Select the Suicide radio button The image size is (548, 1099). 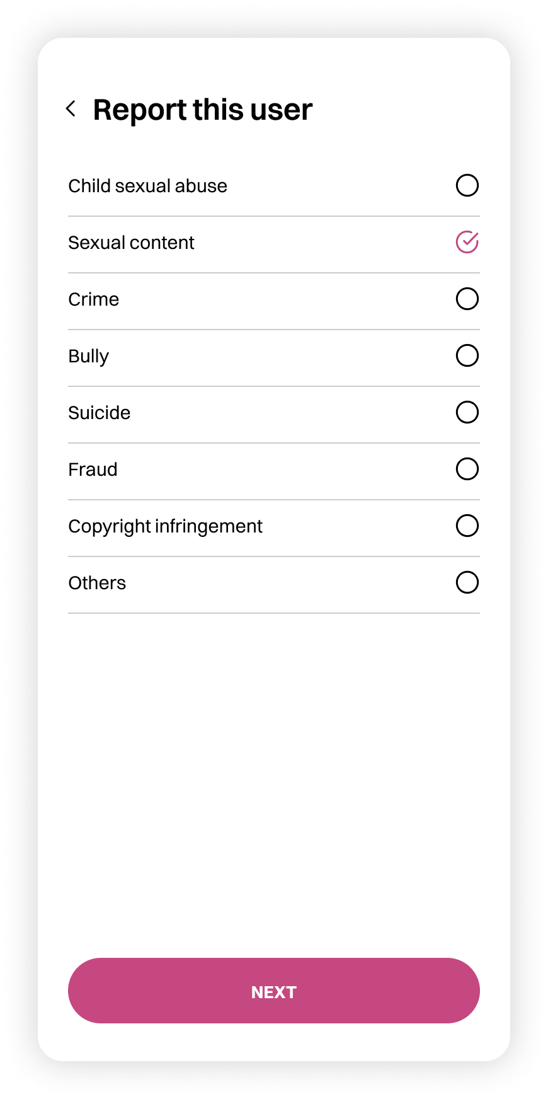[x=467, y=412]
